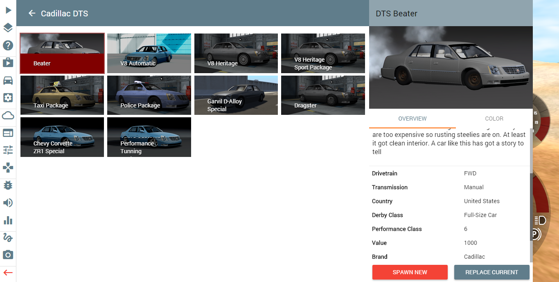Select the Taxi Package configuration
The height and width of the screenshot is (282, 559).
(62, 95)
